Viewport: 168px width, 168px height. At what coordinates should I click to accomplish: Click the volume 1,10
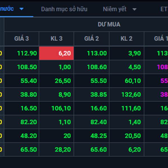[65, 122]
